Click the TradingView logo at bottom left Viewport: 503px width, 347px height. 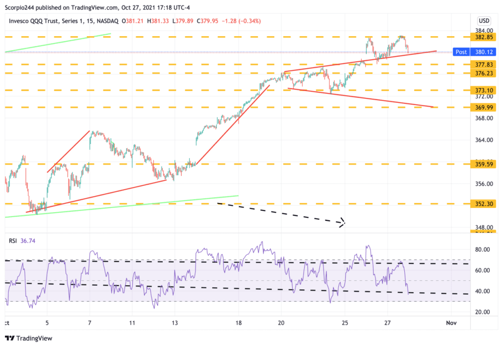tap(28, 338)
